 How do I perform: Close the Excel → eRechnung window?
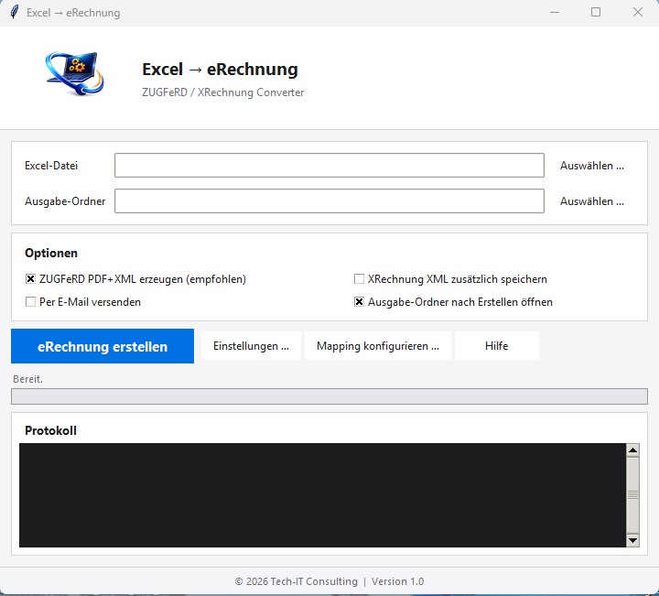coord(638,12)
